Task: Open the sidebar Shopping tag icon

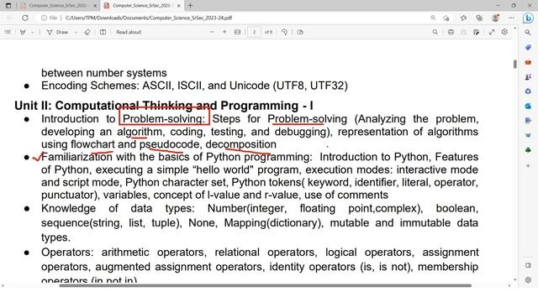Action: [x=528, y=48]
